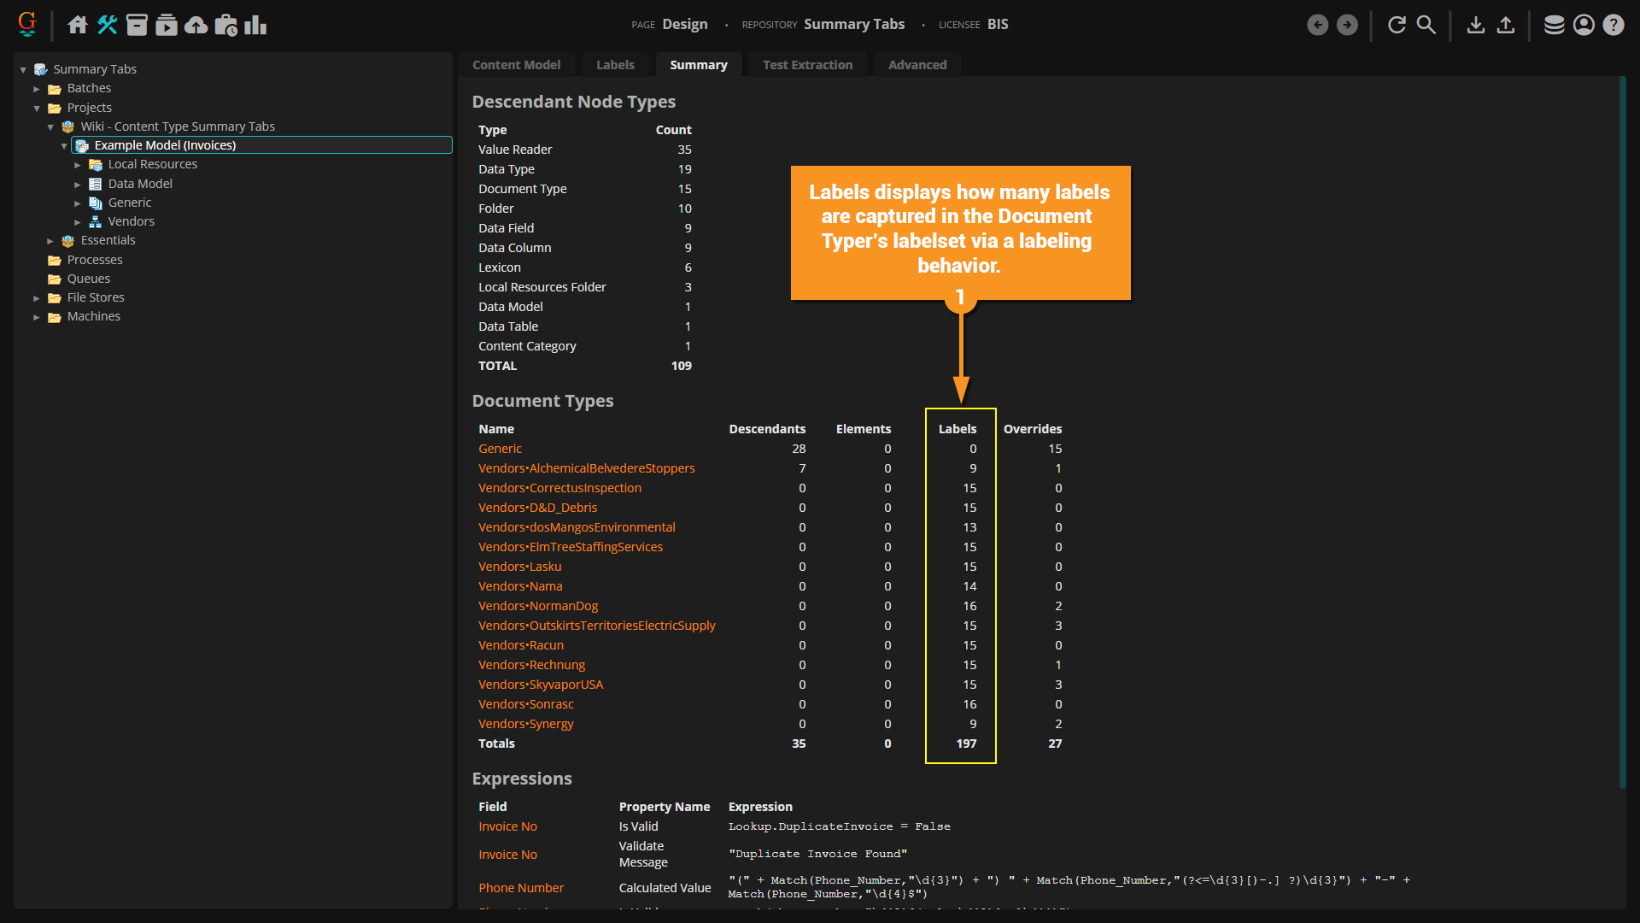Click the refresh icon in top bar
The width and height of the screenshot is (1640, 923).
pyautogui.click(x=1397, y=25)
